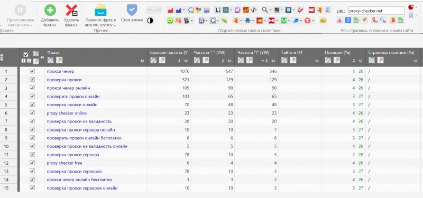This screenshot has width=423, height=198.
Task: Click the green circle icon in second toolbar row
Action: (170, 21)
